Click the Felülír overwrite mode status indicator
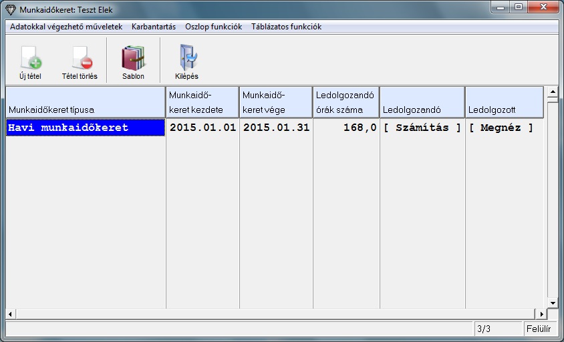The height and width of the screenshot is (342, 564). pyautogui.click(x=539, y=329)
